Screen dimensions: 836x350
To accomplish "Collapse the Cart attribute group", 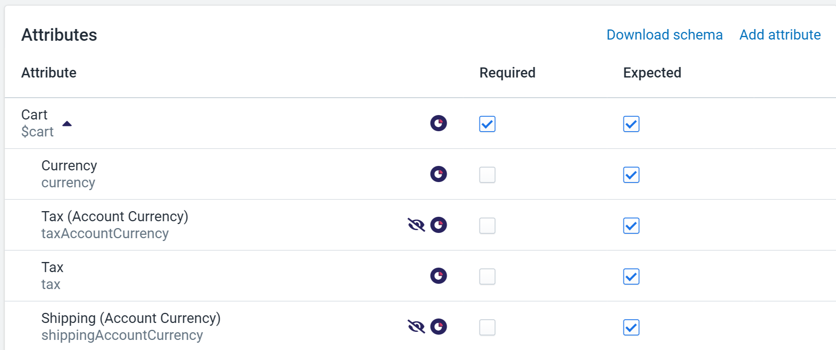I will click(x=67, y=124).
